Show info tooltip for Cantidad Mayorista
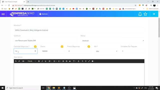 pos(35,46)
